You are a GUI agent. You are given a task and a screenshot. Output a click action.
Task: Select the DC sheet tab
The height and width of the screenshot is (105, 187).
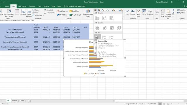(8, 101)
